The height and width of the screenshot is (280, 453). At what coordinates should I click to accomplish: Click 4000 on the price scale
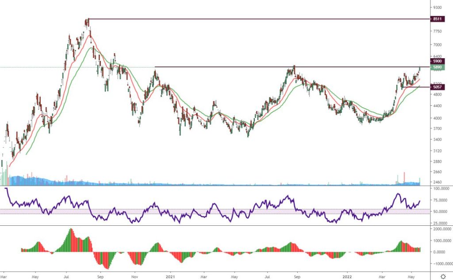439,118
